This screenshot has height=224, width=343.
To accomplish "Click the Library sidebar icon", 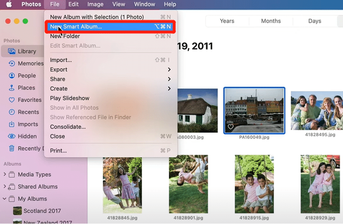I will [12, 51].
